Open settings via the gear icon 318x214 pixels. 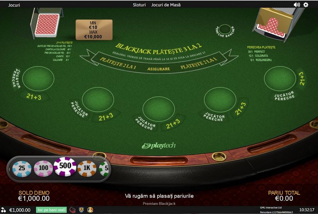pos(306,5)
